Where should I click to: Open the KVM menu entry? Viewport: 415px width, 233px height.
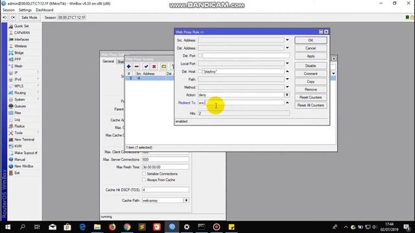[18, 146]
